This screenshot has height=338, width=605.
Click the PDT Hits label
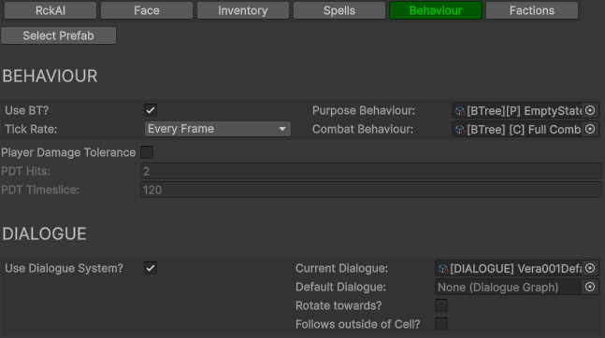[x=25, y=171]
